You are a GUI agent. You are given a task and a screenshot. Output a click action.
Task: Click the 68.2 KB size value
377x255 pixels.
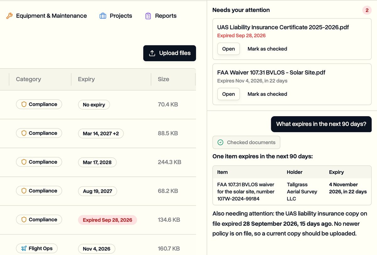coord(168,191)
